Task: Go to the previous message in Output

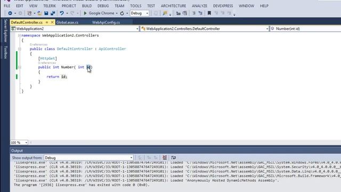Action: coord(149,157)
